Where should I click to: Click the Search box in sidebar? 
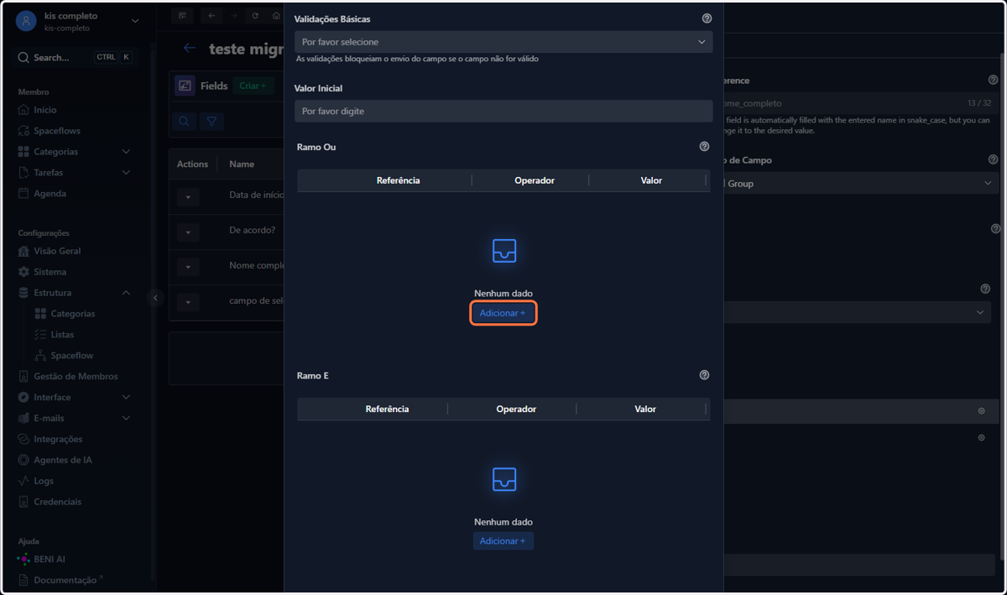pyautogui.click(x=75, y=57)
